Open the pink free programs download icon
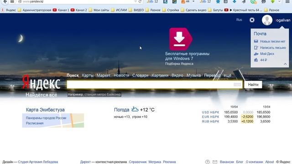This screenshot has height=164, width=292. pyautogui.click(x=181, y=39)
